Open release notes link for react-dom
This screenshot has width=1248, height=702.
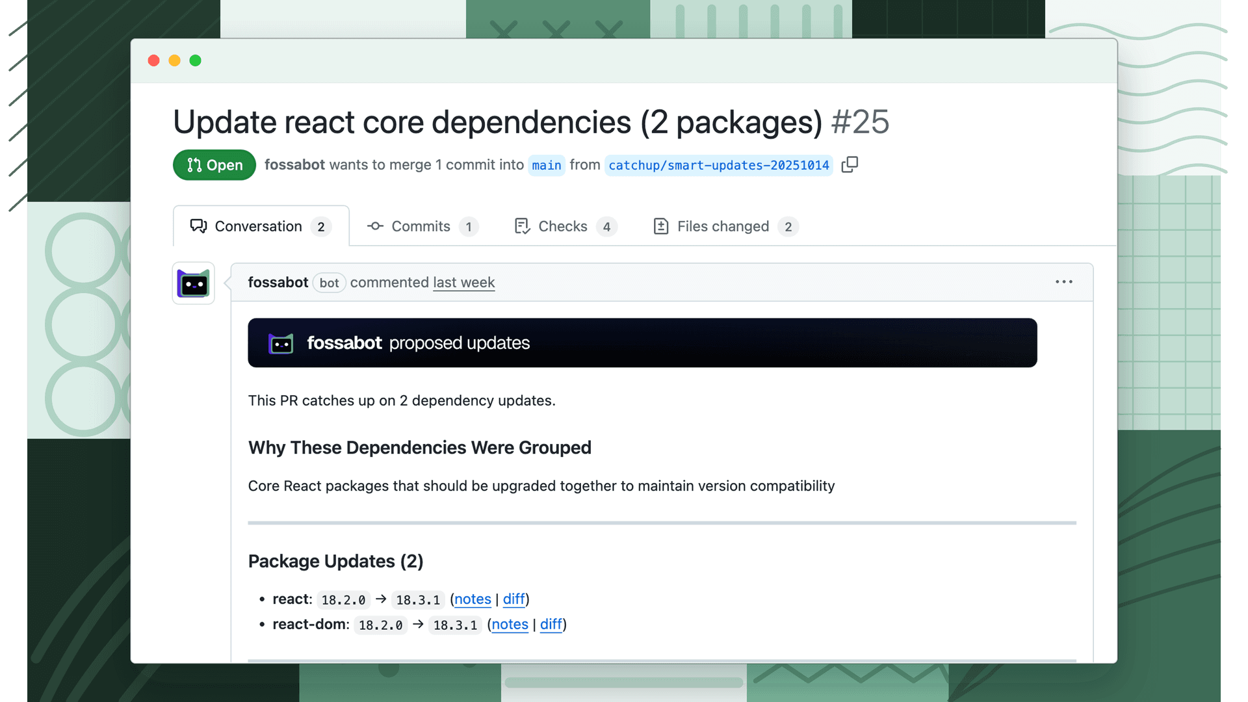pos(510,624)
